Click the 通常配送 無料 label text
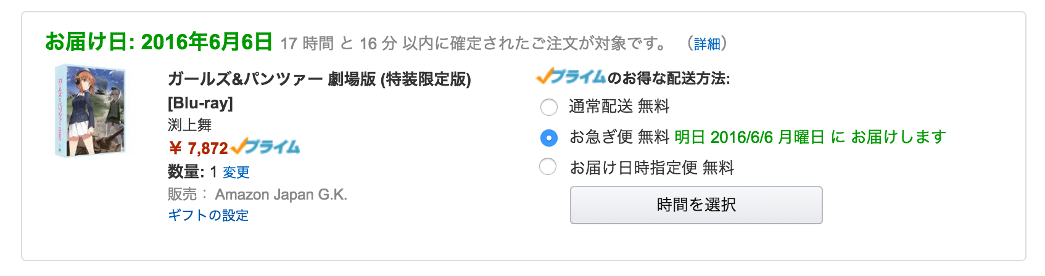 coord(619,107)
